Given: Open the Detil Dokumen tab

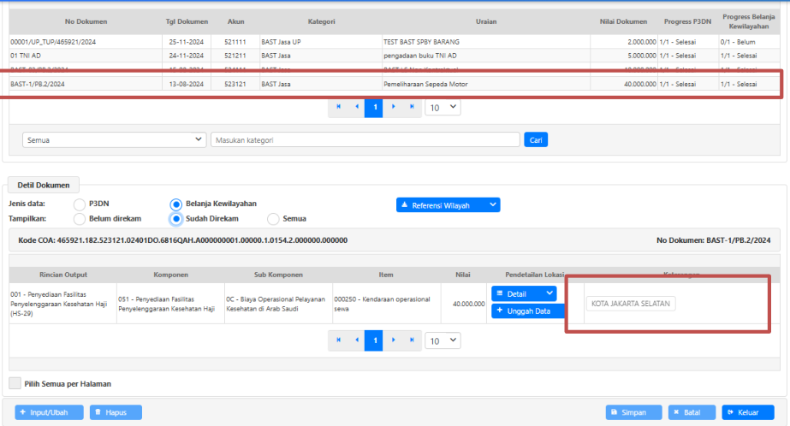Looking at the screenshot, I should [x=43, y=185].
